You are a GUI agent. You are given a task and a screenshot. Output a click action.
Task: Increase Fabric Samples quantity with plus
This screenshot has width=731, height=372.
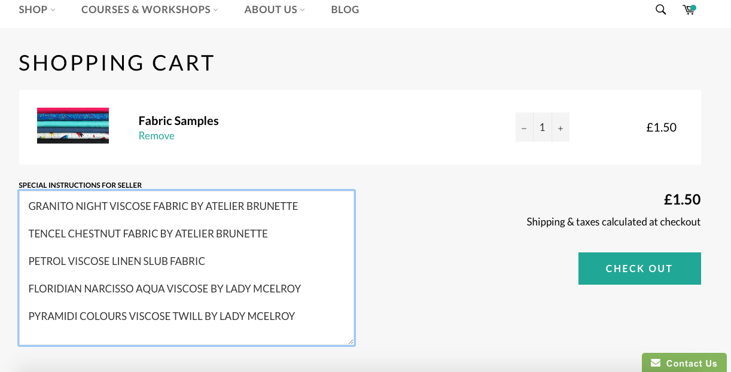tap(561, 127)
